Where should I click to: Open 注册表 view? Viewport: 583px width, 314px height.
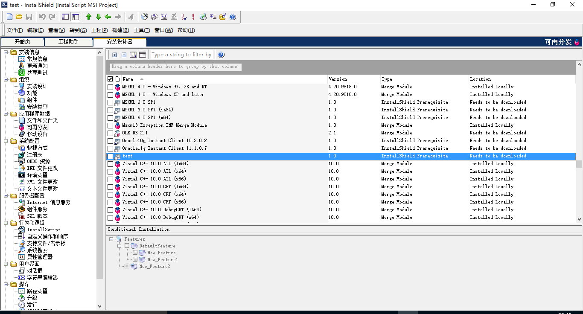tap(35, 154)
